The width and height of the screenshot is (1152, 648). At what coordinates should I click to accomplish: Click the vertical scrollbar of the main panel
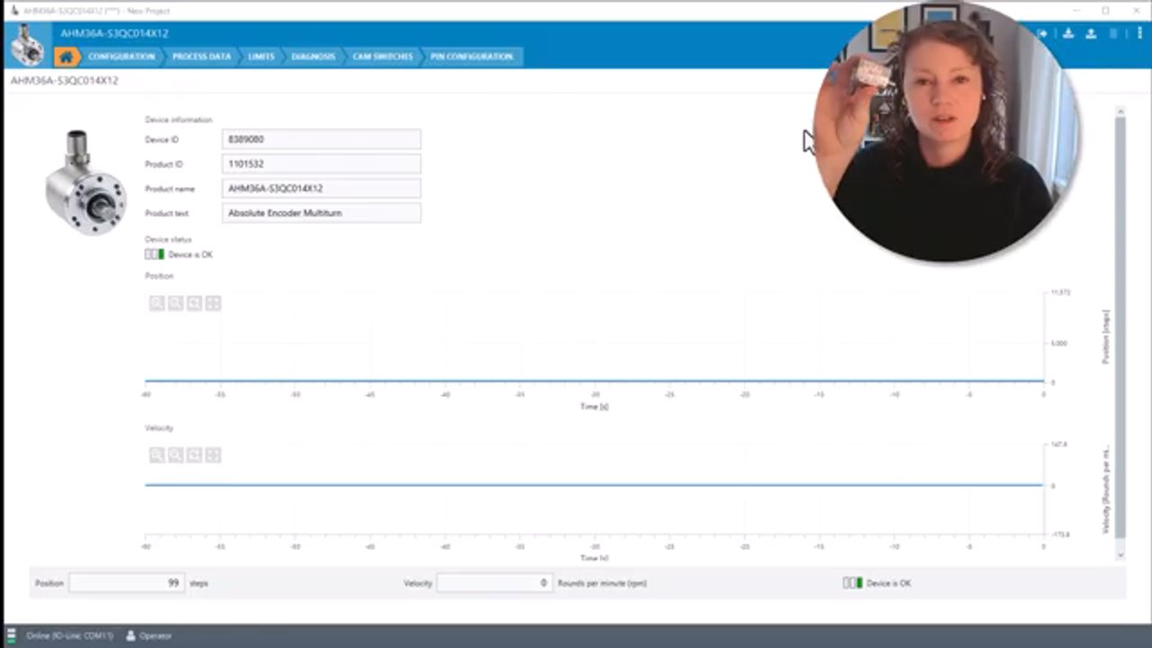(1120, 328)
